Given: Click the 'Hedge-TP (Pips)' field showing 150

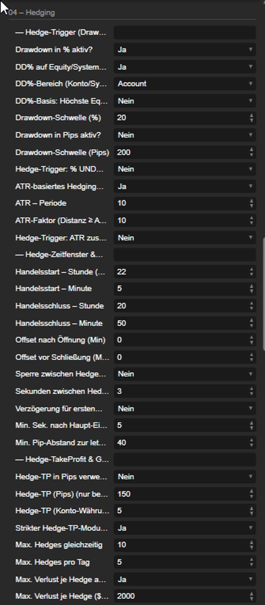Looking at the screenshot, I should click(x=185, y=494).
